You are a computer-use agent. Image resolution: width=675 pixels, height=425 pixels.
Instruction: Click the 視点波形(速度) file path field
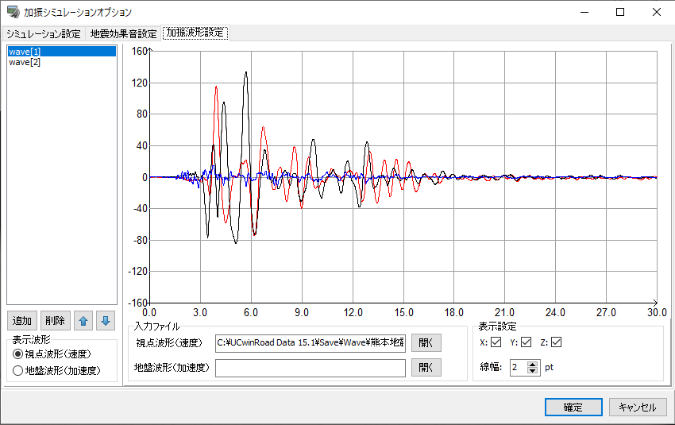click(310, 342)
